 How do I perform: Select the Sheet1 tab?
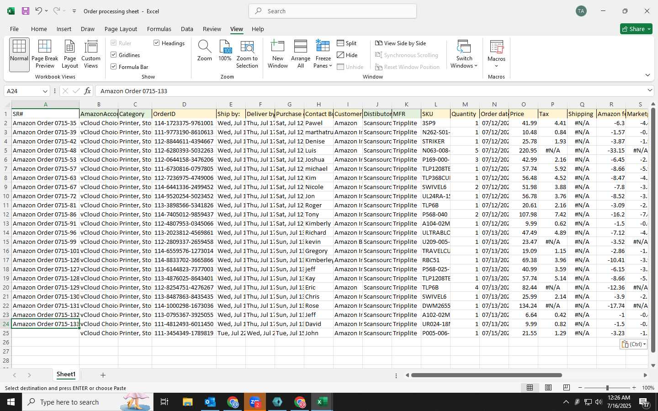pyautogui.click(x=66, y=374)
